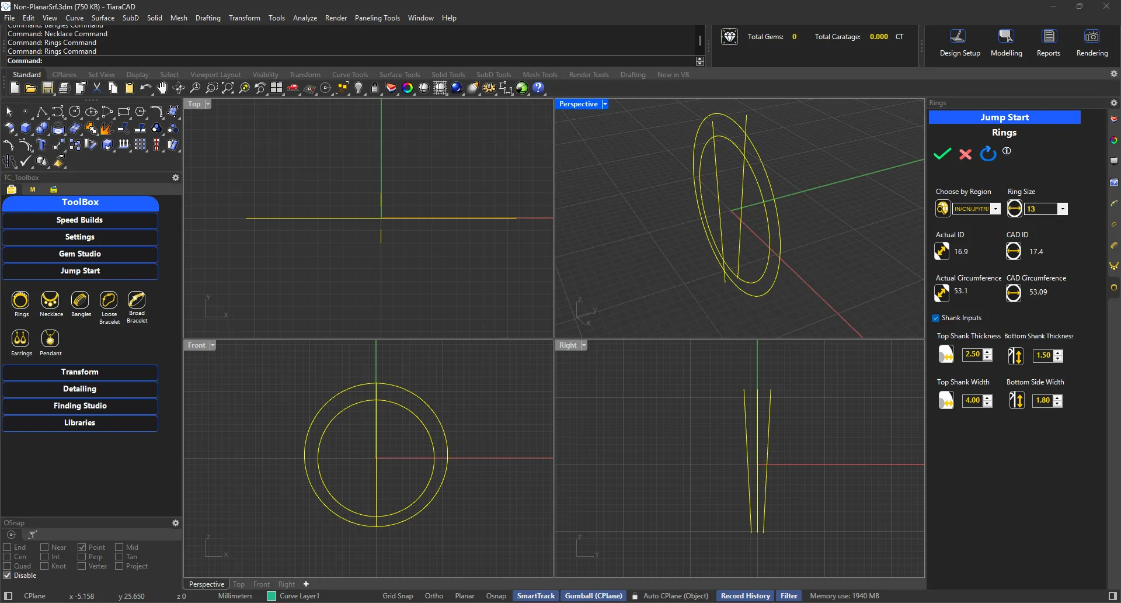Click the blue reset arrow icon
Image resolution: width=1121 pixels, height=603 pixels.
(988, 154)
